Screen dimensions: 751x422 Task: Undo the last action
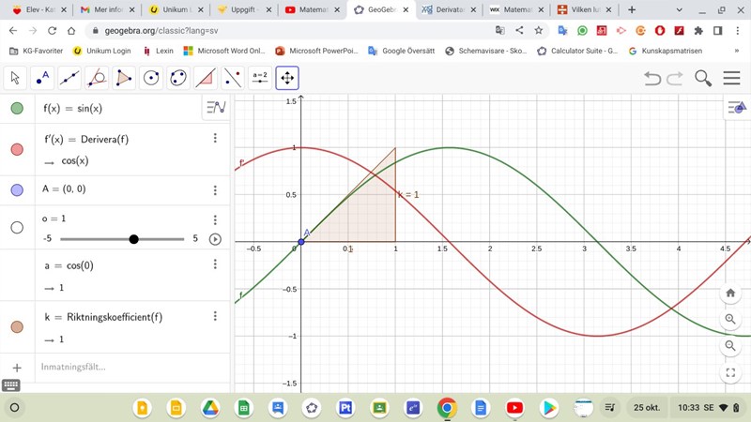(x=652, y=79)
